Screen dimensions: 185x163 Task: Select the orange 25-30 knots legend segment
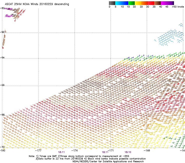pos(144,3)
